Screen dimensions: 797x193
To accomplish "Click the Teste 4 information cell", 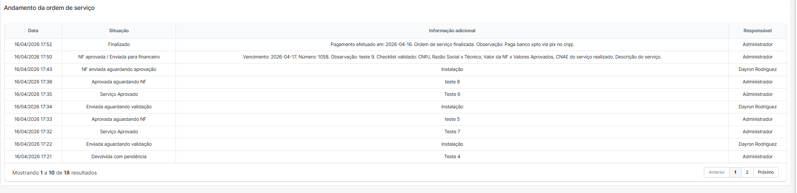I will coord(452,157).
